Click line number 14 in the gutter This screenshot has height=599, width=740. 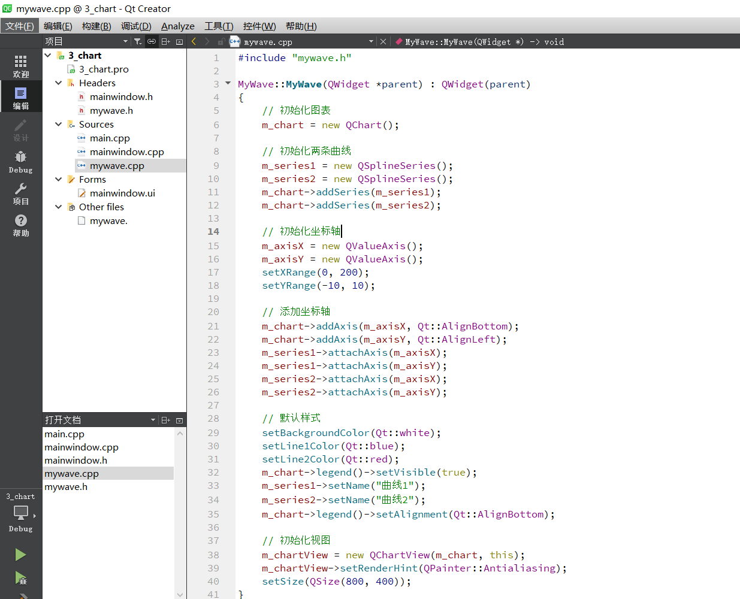(213, 231)
